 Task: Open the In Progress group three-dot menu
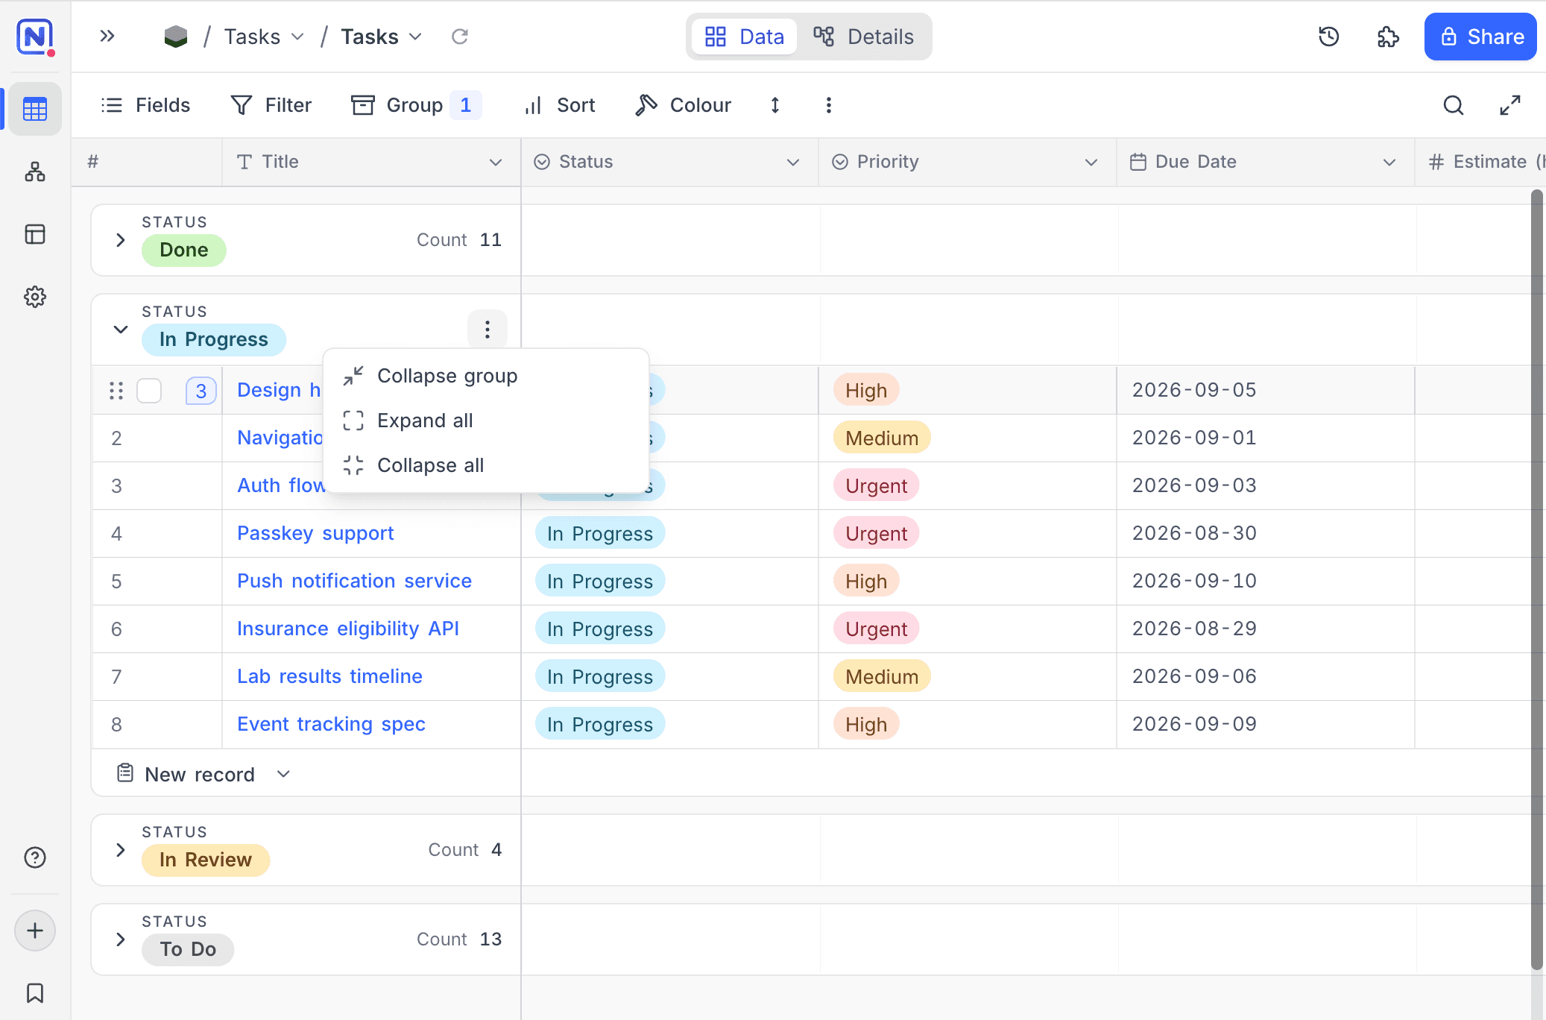488,329
